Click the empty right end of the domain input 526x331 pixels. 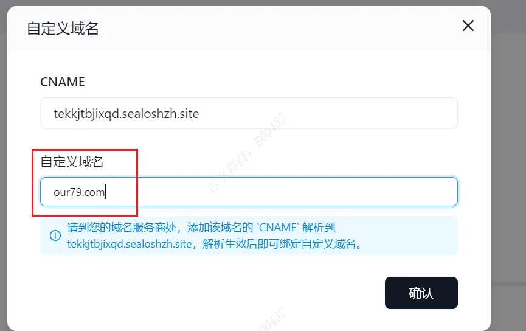[x=403, y=192]
